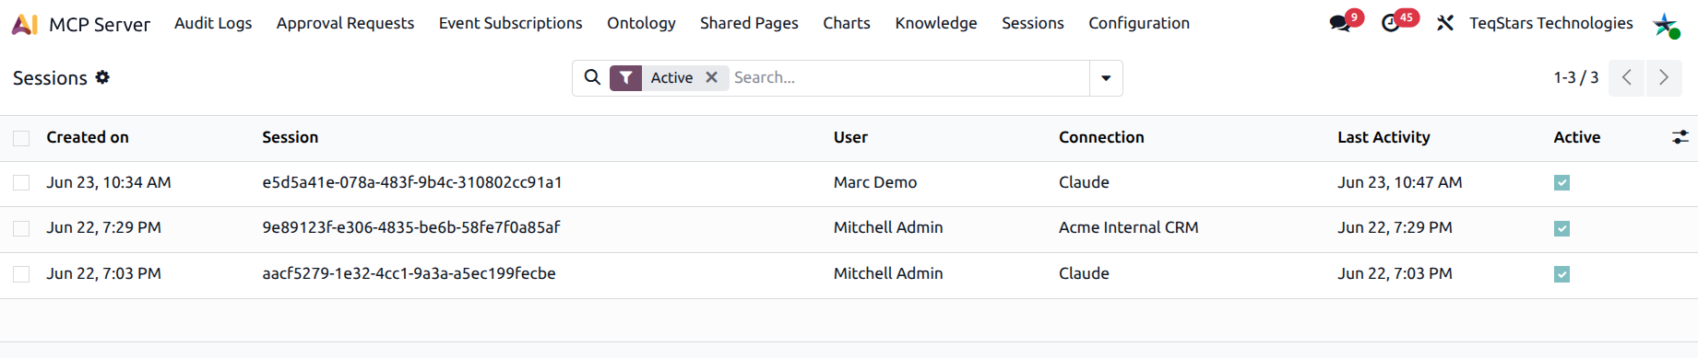
Task: Open the Audit Logs menu
Action: point(213,23)
